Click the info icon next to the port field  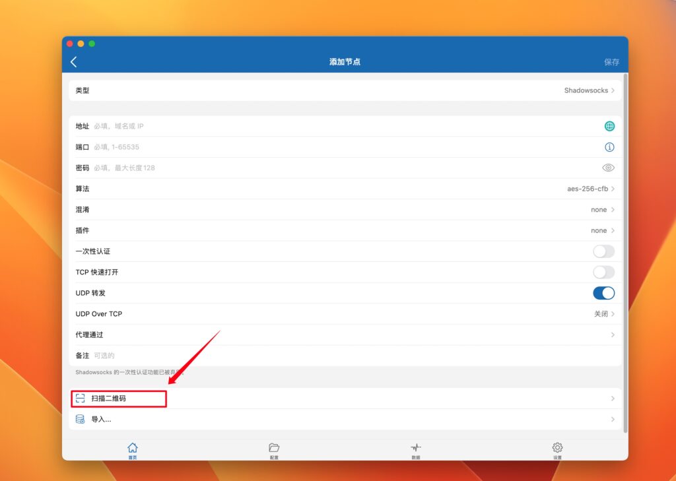click(x=609, y=146)
